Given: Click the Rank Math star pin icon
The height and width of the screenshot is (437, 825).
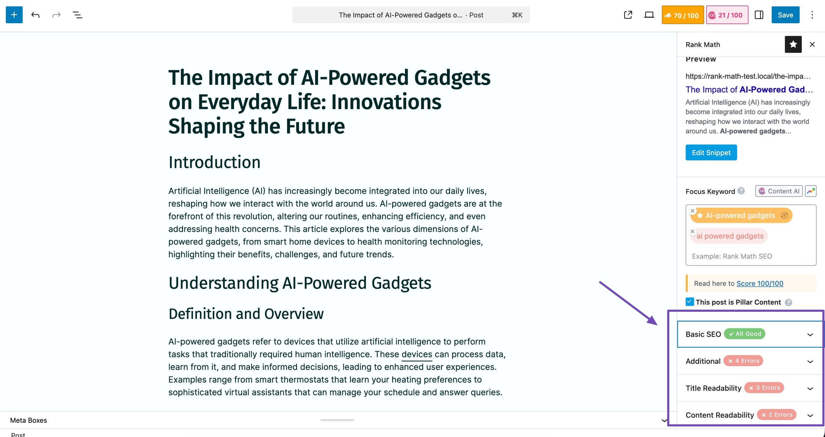Looking at the screenshot, I should click(x=793, y=45).
